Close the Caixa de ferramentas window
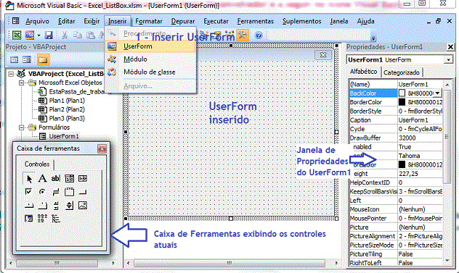 [x=102, y=148]
